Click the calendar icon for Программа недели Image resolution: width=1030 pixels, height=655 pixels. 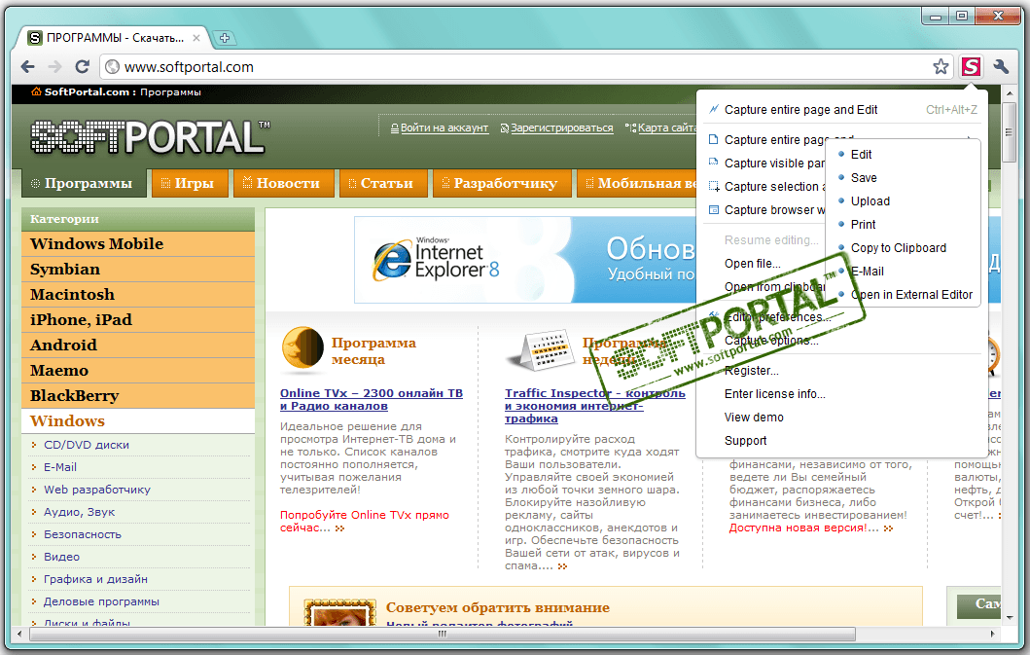pyautogui.click(x=540, y=349)
